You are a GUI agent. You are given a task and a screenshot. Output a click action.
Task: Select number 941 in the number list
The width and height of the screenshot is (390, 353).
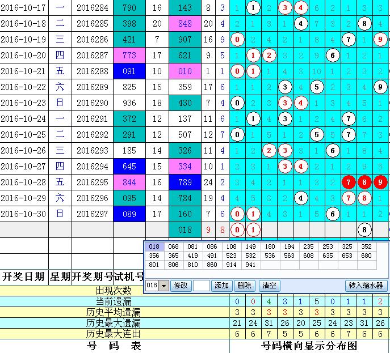coord(250,265)
